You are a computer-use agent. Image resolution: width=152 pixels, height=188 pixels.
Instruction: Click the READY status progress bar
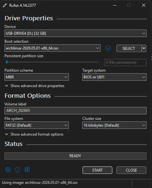click(x=76, y=156)
